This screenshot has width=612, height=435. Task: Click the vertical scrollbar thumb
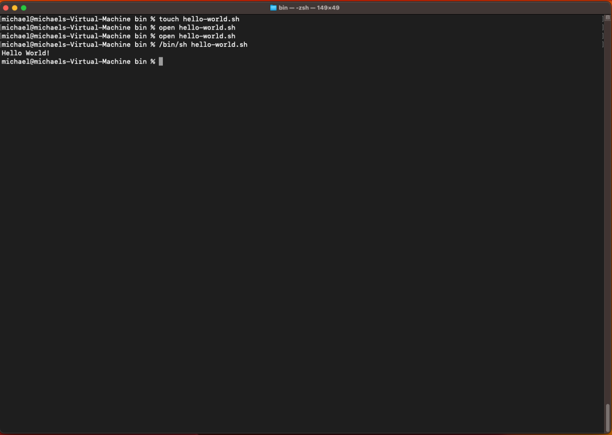(607, 418)
